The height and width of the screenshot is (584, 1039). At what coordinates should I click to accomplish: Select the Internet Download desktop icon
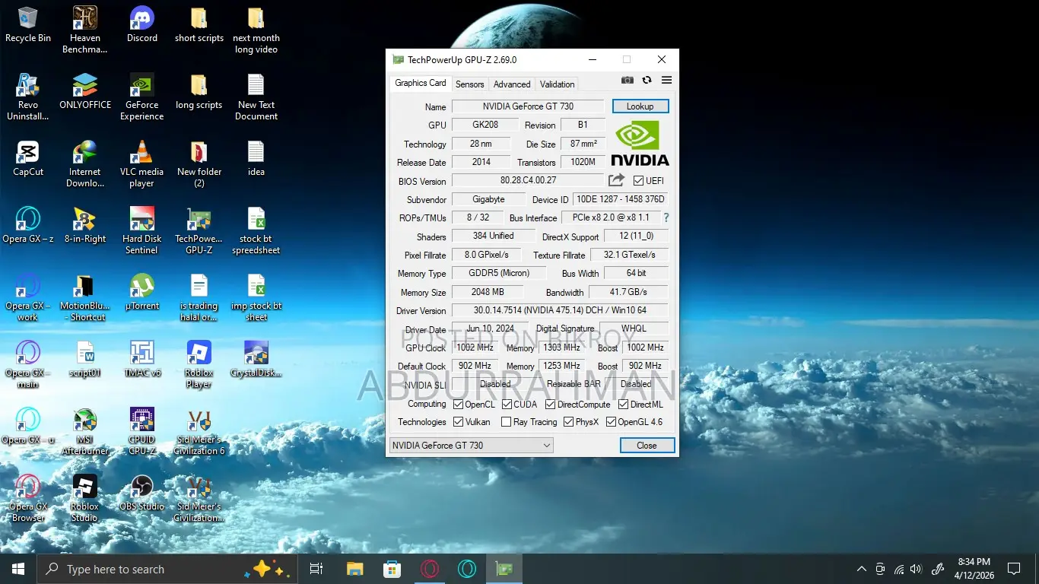click(x=84, y=163)
